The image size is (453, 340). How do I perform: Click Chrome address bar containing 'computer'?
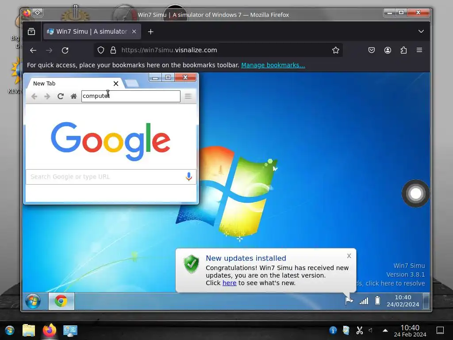point(131,96)
